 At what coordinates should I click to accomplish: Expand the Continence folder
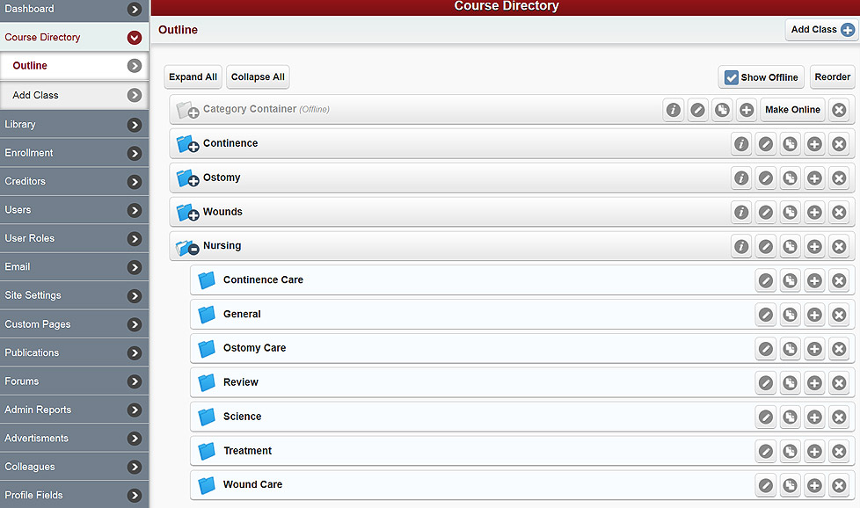coord(187,143)
